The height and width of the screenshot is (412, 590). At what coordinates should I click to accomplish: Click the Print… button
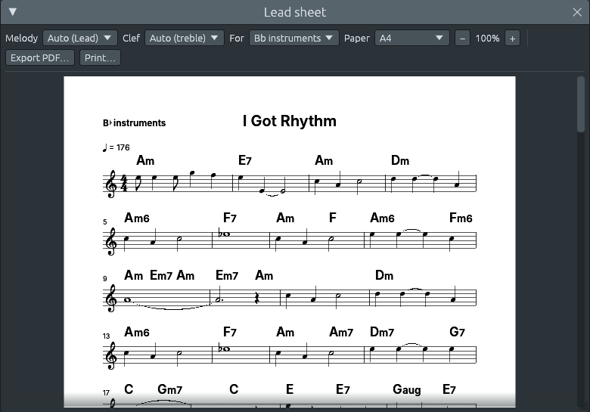pyautogui.click(x=100, y=58)
